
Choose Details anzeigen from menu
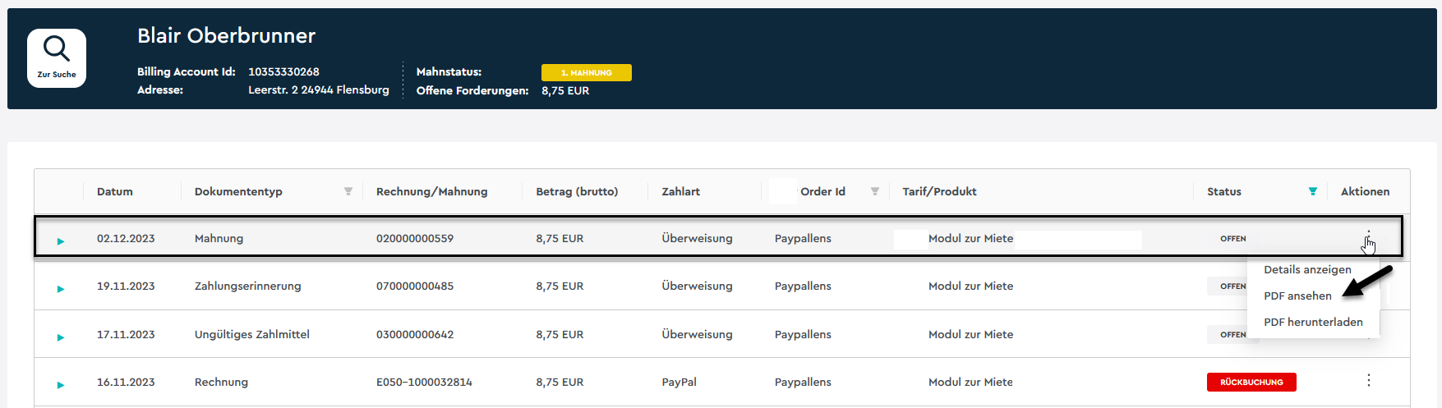click(1307, 269)
